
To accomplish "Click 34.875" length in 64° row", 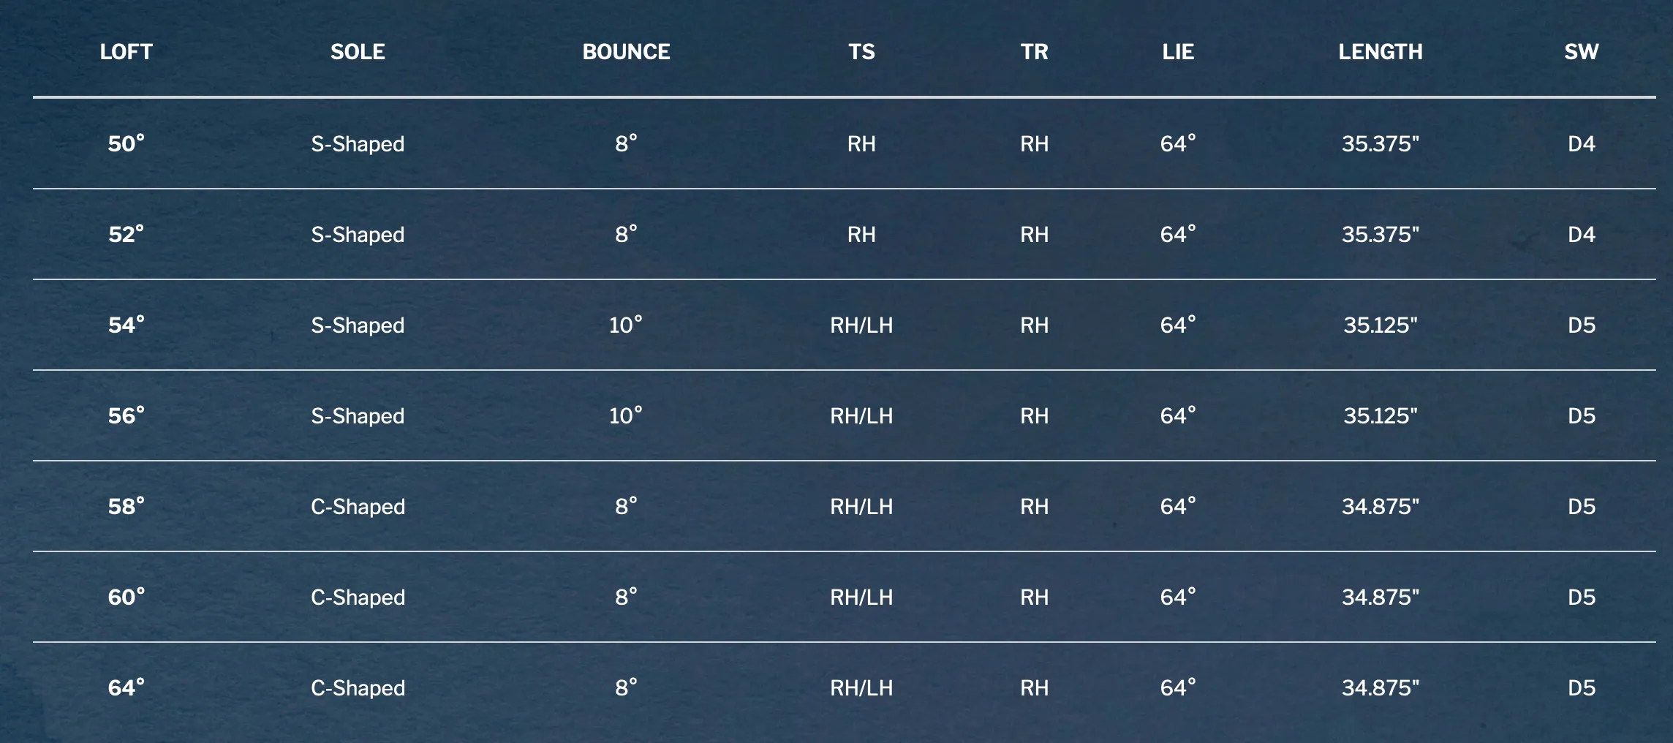I will (x=1381, y=687).
